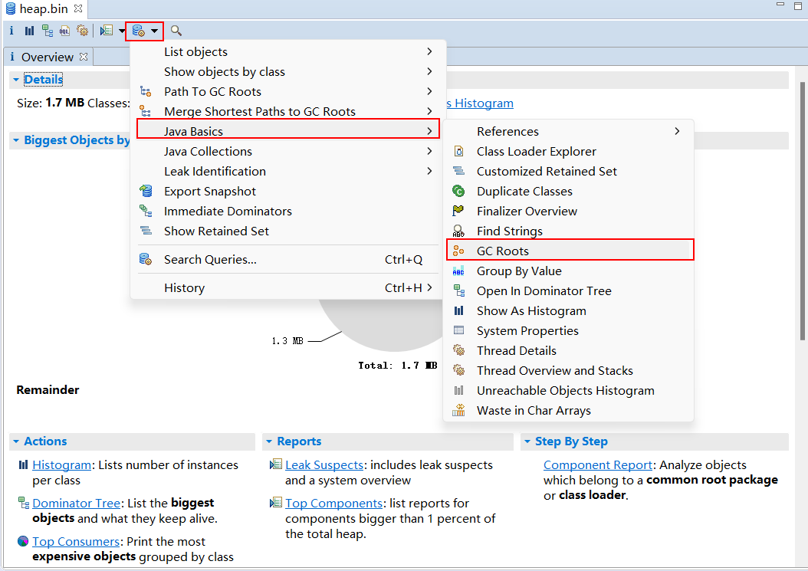
Task: Click the Histogram toolbar icon
Action: pyautogui.click(x=29, y=31)
